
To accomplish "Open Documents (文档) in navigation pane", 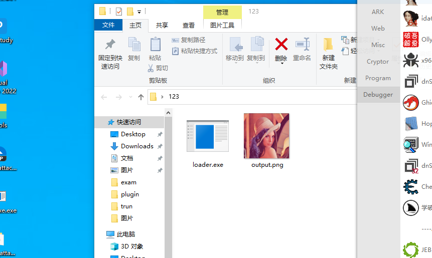I will (x=127, y=158).
